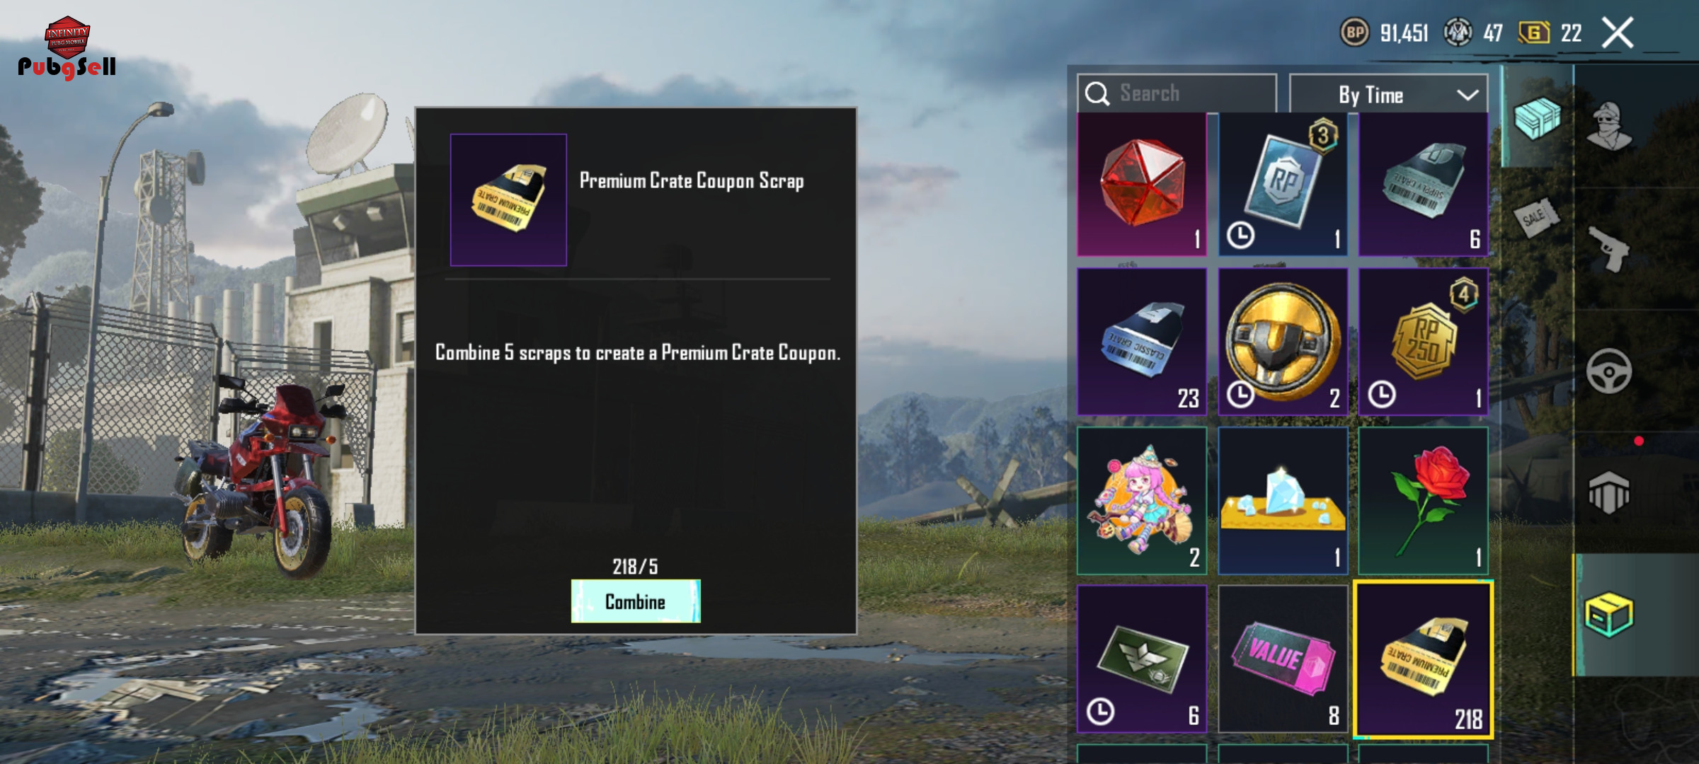Open the BP currency balance

pos(1385,33)
